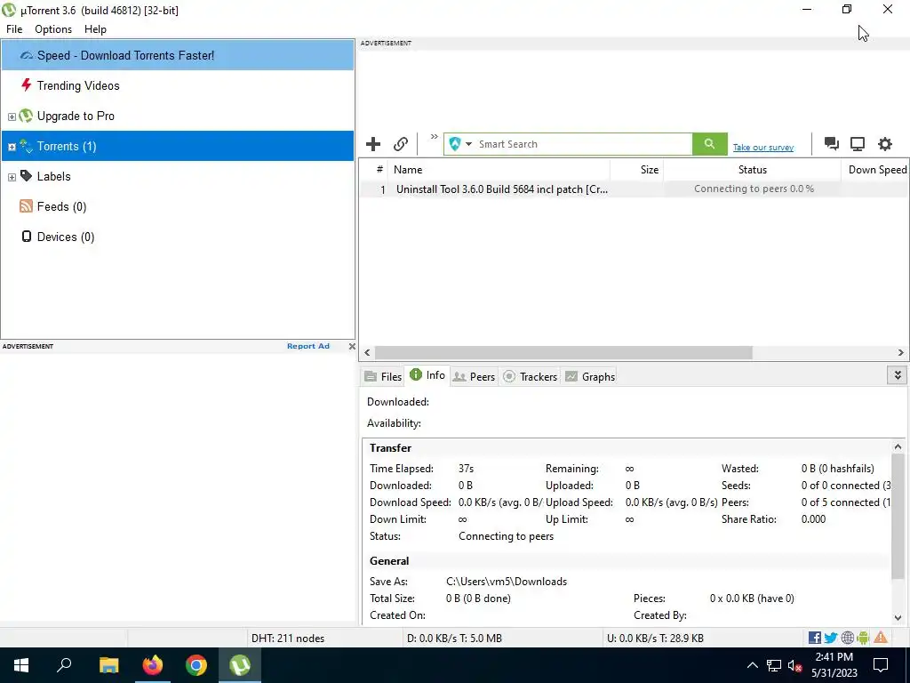Close the sidebar advertisement with X
Screen dimensions: 910x683
click(352, 346)
